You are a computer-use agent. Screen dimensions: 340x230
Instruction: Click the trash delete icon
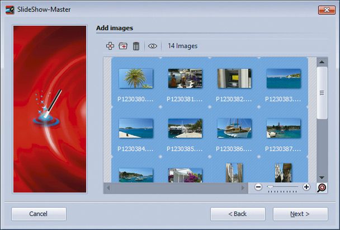click(136, 46)
